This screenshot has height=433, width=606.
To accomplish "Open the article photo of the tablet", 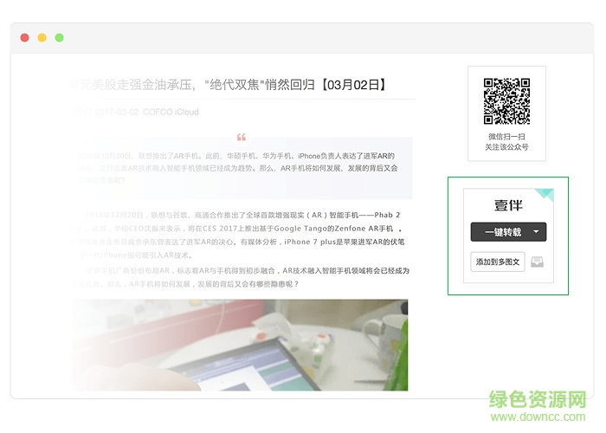I will tap(241, 345).
